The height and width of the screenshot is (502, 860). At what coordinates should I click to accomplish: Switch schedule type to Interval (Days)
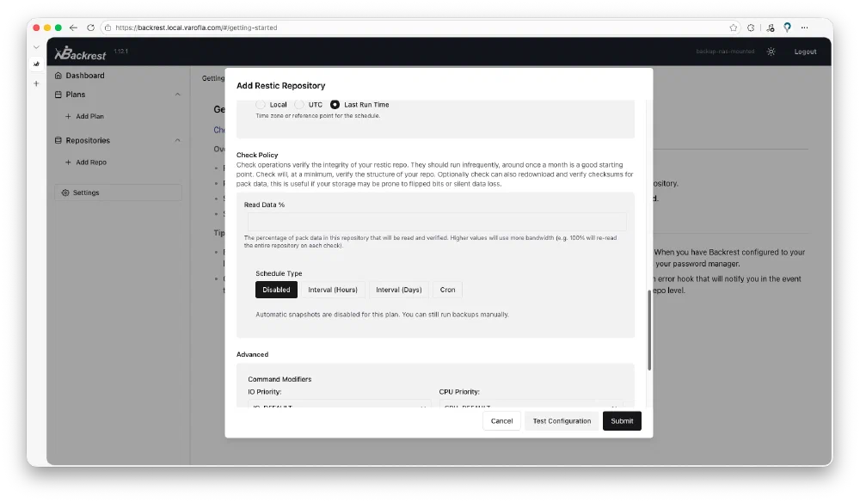tap(398, 290)
